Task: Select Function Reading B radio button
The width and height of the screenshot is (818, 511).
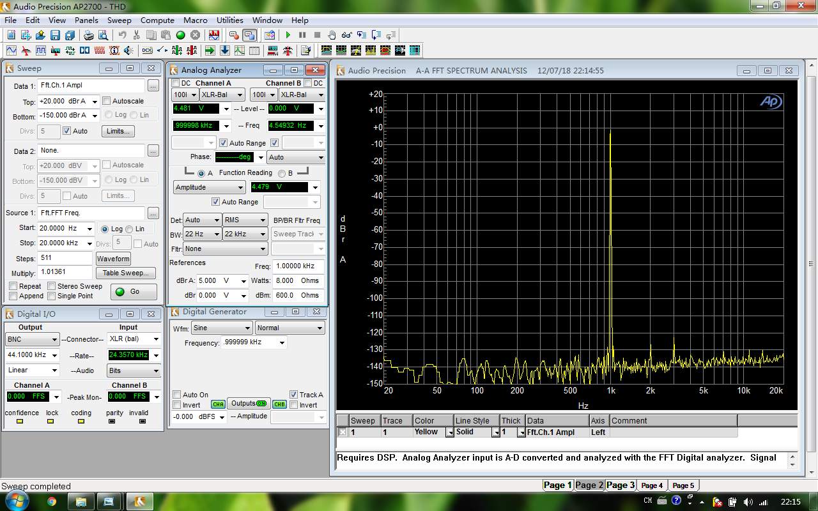Action: 282,173
